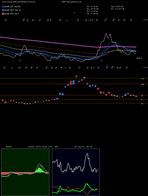Click the previous open value 'O: 91.02'
Viewport: 148px width, 196px height.
(94, 7)
